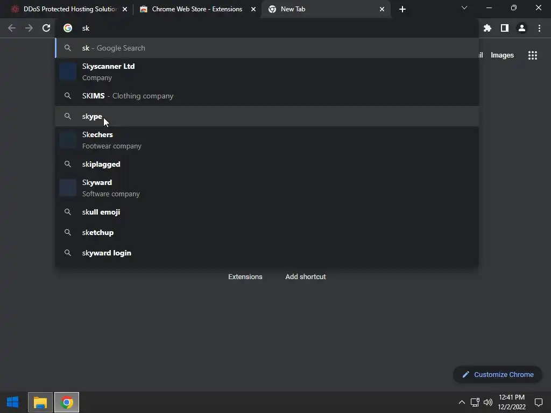Choose the Skyward software company suggestion

(267, 188)
